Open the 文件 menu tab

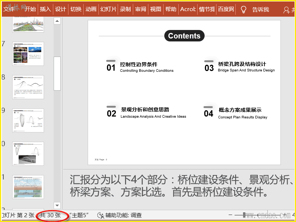9,9
